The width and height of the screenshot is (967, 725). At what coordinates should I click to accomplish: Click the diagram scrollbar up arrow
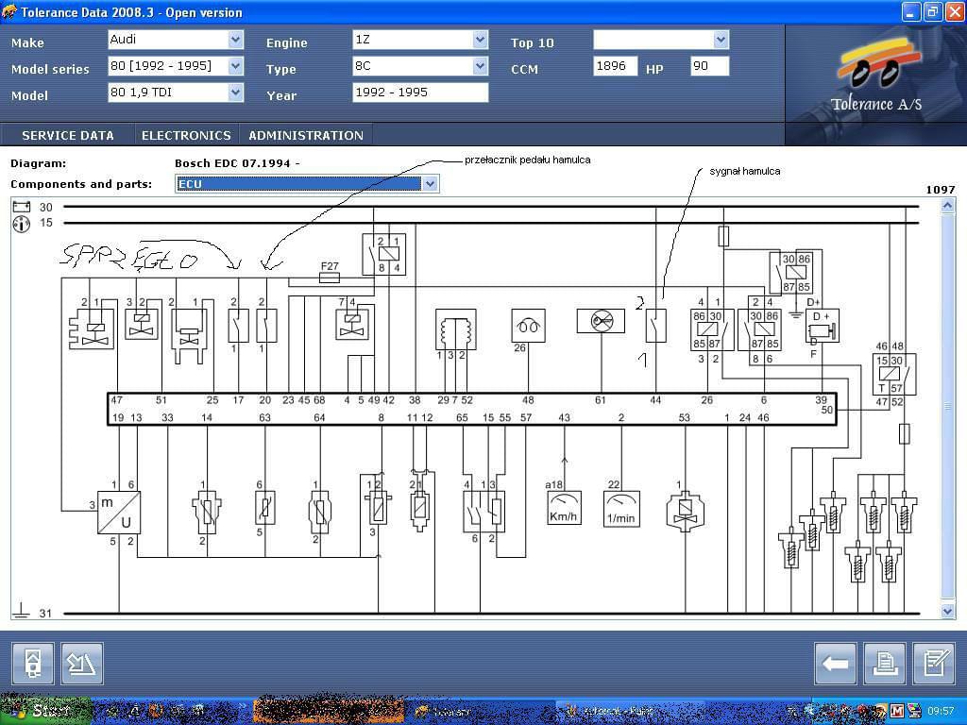point(948,207)
